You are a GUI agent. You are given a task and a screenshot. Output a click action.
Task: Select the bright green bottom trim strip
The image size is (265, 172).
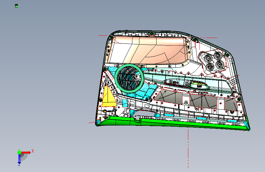(172, 123)
